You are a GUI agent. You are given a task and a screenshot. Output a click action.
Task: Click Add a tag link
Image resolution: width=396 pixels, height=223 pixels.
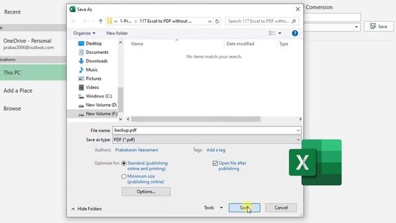pyautogui.click(x=216, y=150)
